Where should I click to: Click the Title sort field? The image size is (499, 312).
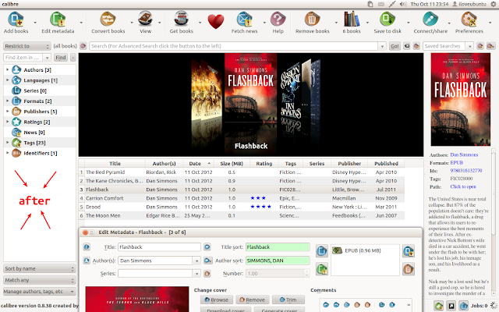(278, 247)
